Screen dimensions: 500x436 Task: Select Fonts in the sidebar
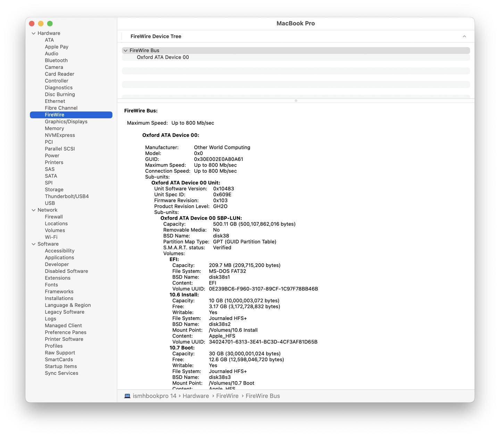[x=51, y=285]
